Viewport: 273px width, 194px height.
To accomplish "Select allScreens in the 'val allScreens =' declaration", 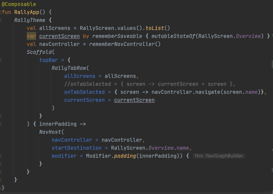I will tap(55, 28).
